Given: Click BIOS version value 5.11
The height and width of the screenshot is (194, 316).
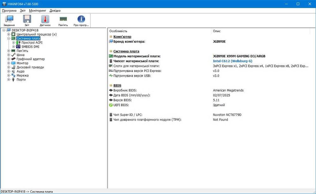Looking at the screenshot, I should tap(216, 100).
